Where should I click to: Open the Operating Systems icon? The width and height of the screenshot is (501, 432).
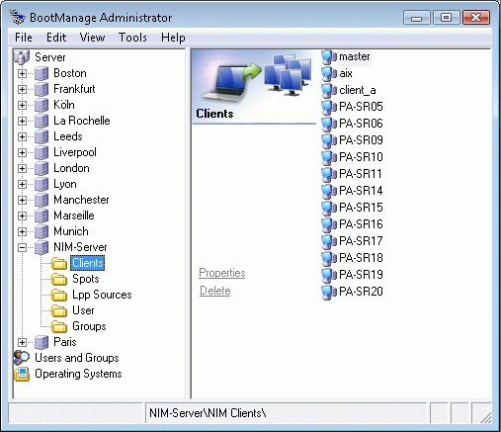[x=22, y=374]
